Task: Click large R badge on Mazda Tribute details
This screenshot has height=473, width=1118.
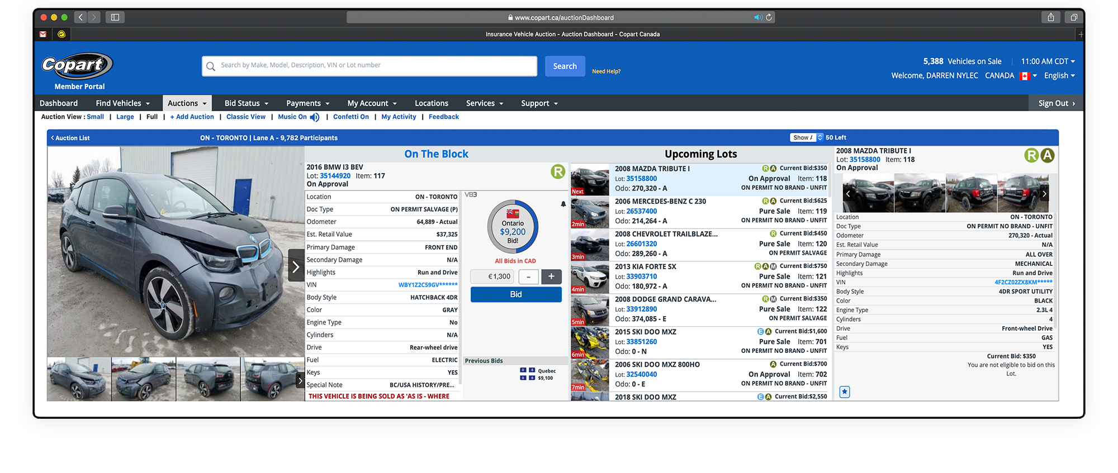Action: pyautogui.click(x=1031, y=156)
